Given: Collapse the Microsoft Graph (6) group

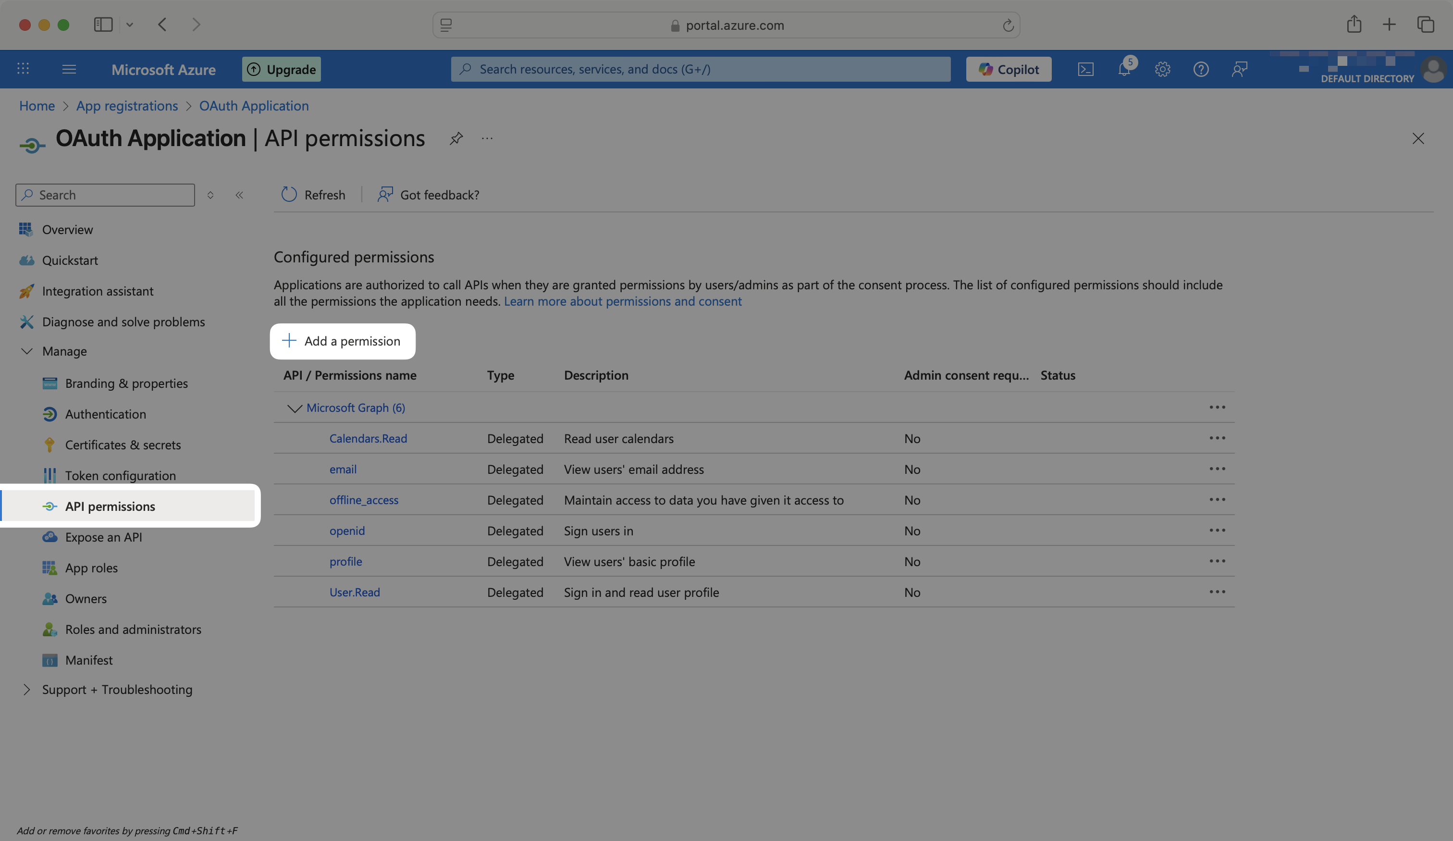Looking at the screenshot, I should tap(295, 408).
